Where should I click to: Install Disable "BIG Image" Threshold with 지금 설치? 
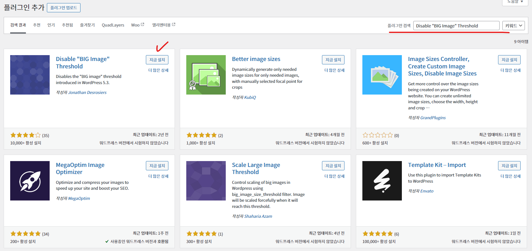(157, 60)
